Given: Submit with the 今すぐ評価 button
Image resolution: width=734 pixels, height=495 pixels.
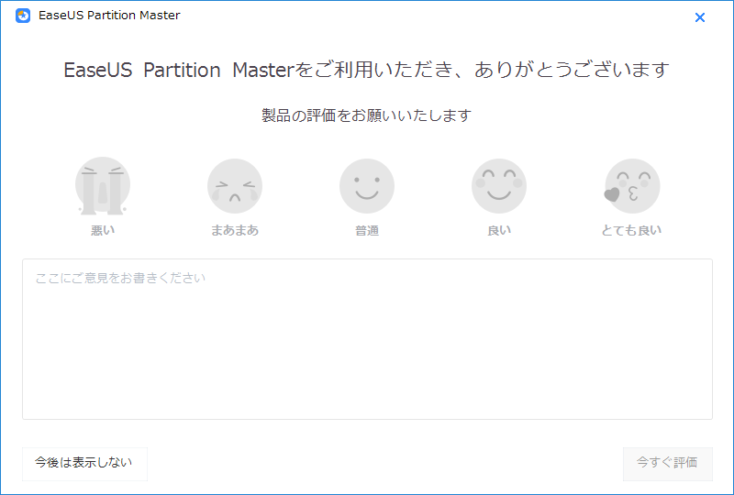Looking at the screenshot, I should 668,464.
